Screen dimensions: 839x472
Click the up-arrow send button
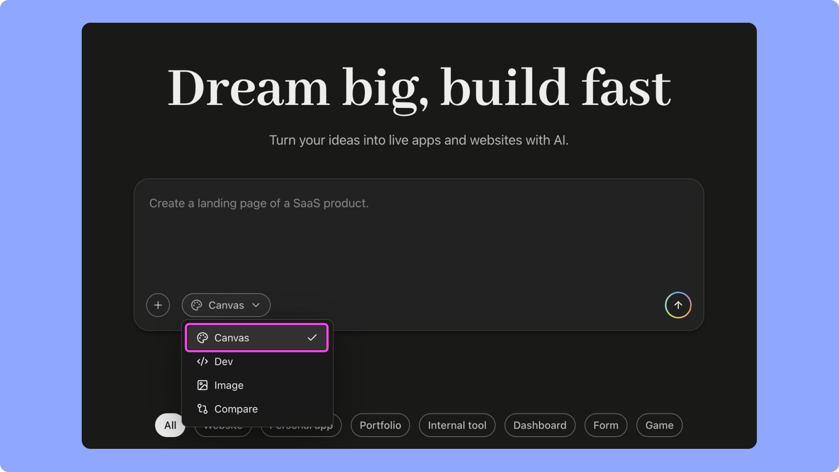678,305
